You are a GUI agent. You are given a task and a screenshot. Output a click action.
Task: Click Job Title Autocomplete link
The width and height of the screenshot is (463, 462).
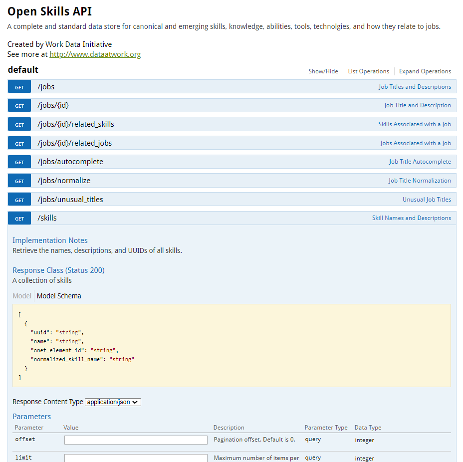[420, 162]
